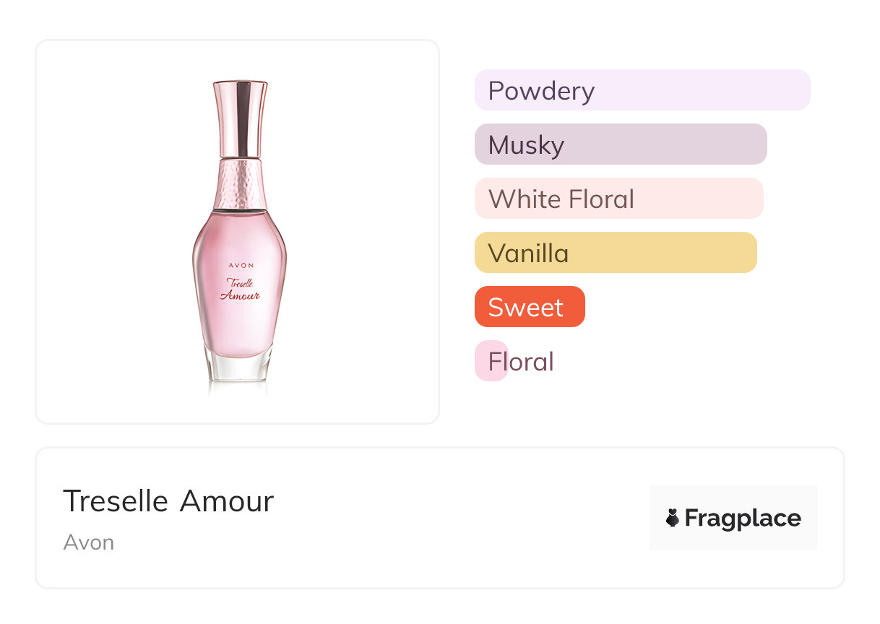Click the AVON label on the bottle

tap(240, 265)
